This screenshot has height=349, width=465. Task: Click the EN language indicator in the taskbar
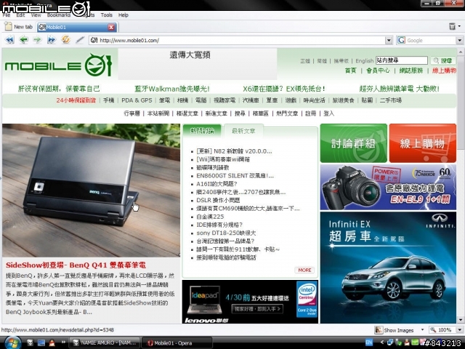[368, 342]
